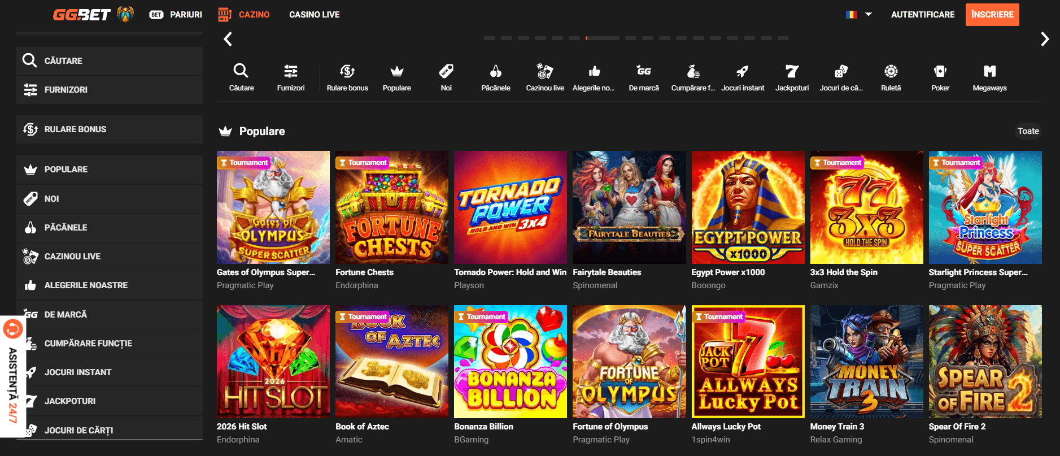Switch to the CAZINO section

click(x=244, y=15)
